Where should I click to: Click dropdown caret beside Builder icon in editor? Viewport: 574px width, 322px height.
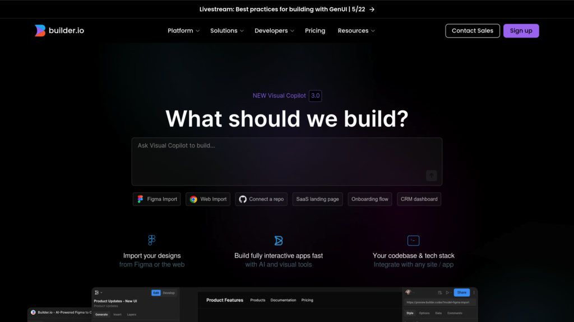click(x=101, y=293)
